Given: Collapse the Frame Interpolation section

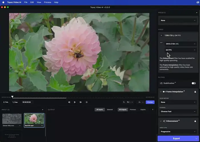Looking at the screenshot, I should [x=161, y=92].
